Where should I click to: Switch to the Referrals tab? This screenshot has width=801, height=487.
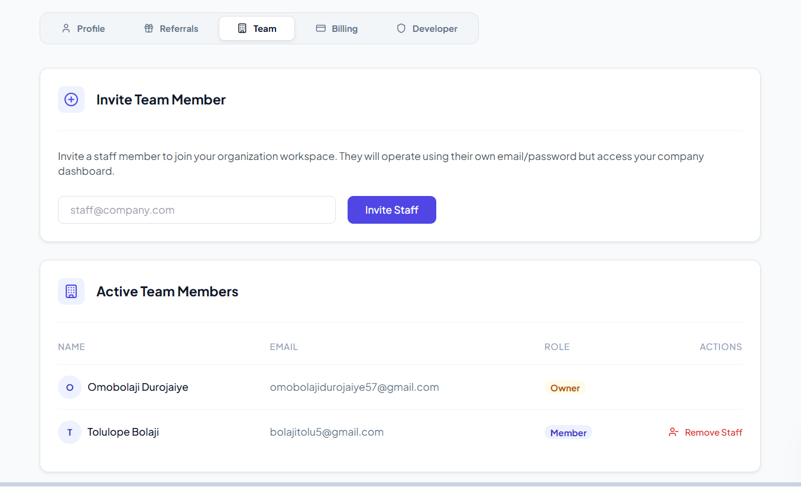pyautogui.click(x=171, y=28)
